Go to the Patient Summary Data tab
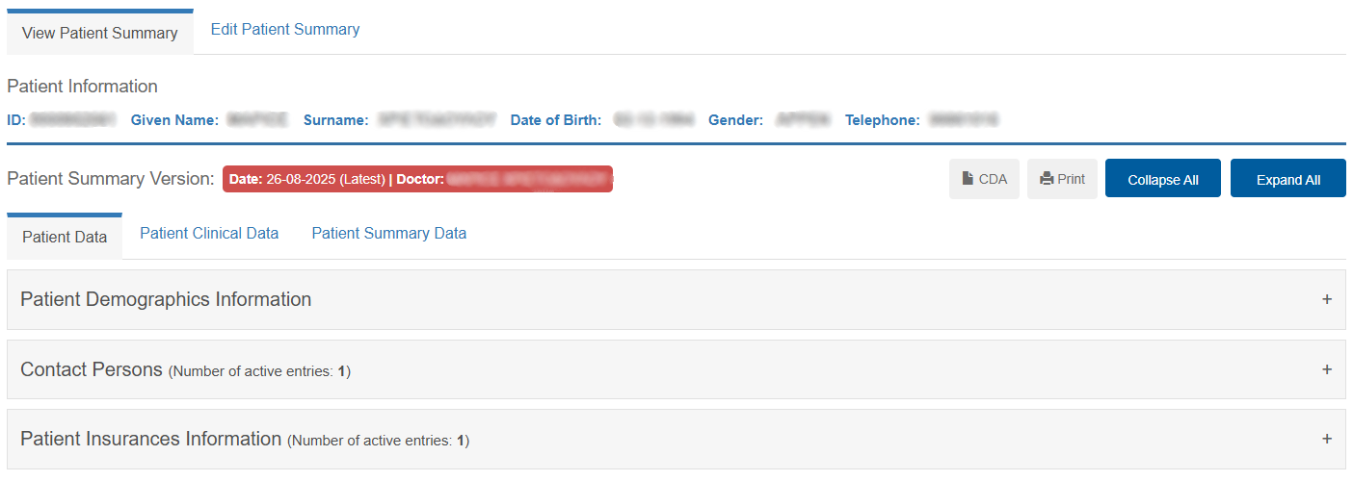 (x=388, y=233)
